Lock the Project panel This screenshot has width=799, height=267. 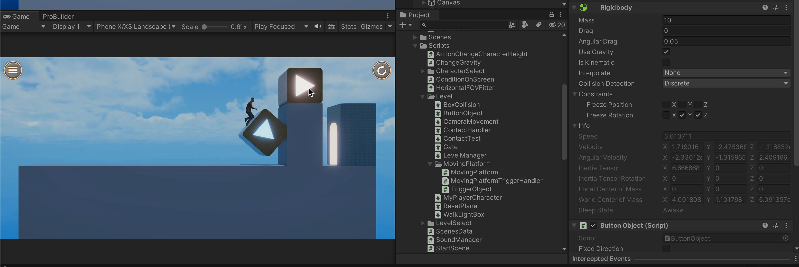coord(551,14)
